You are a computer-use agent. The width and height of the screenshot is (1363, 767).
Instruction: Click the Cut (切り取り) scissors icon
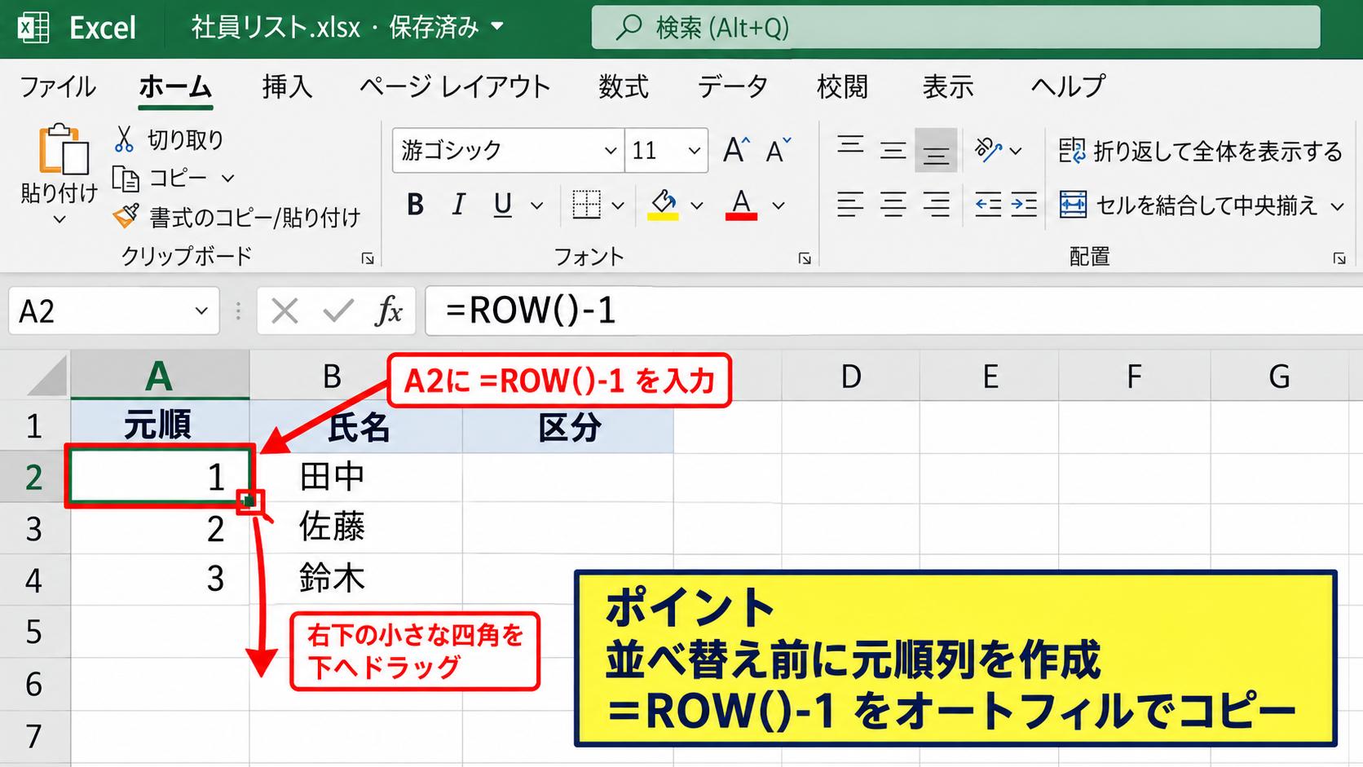click(124, 139)
